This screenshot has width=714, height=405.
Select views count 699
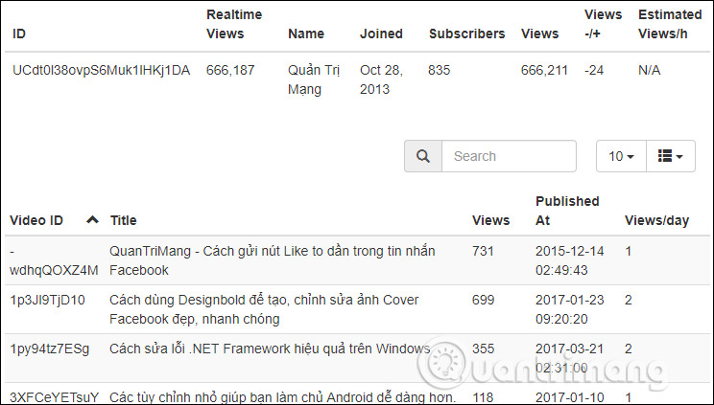coord(483,300)
